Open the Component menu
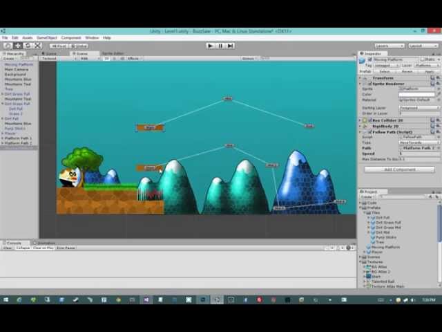 point(71,37)
